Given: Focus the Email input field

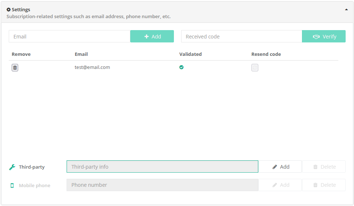Looking at the screenshot, I should click(x=69, y=36).
